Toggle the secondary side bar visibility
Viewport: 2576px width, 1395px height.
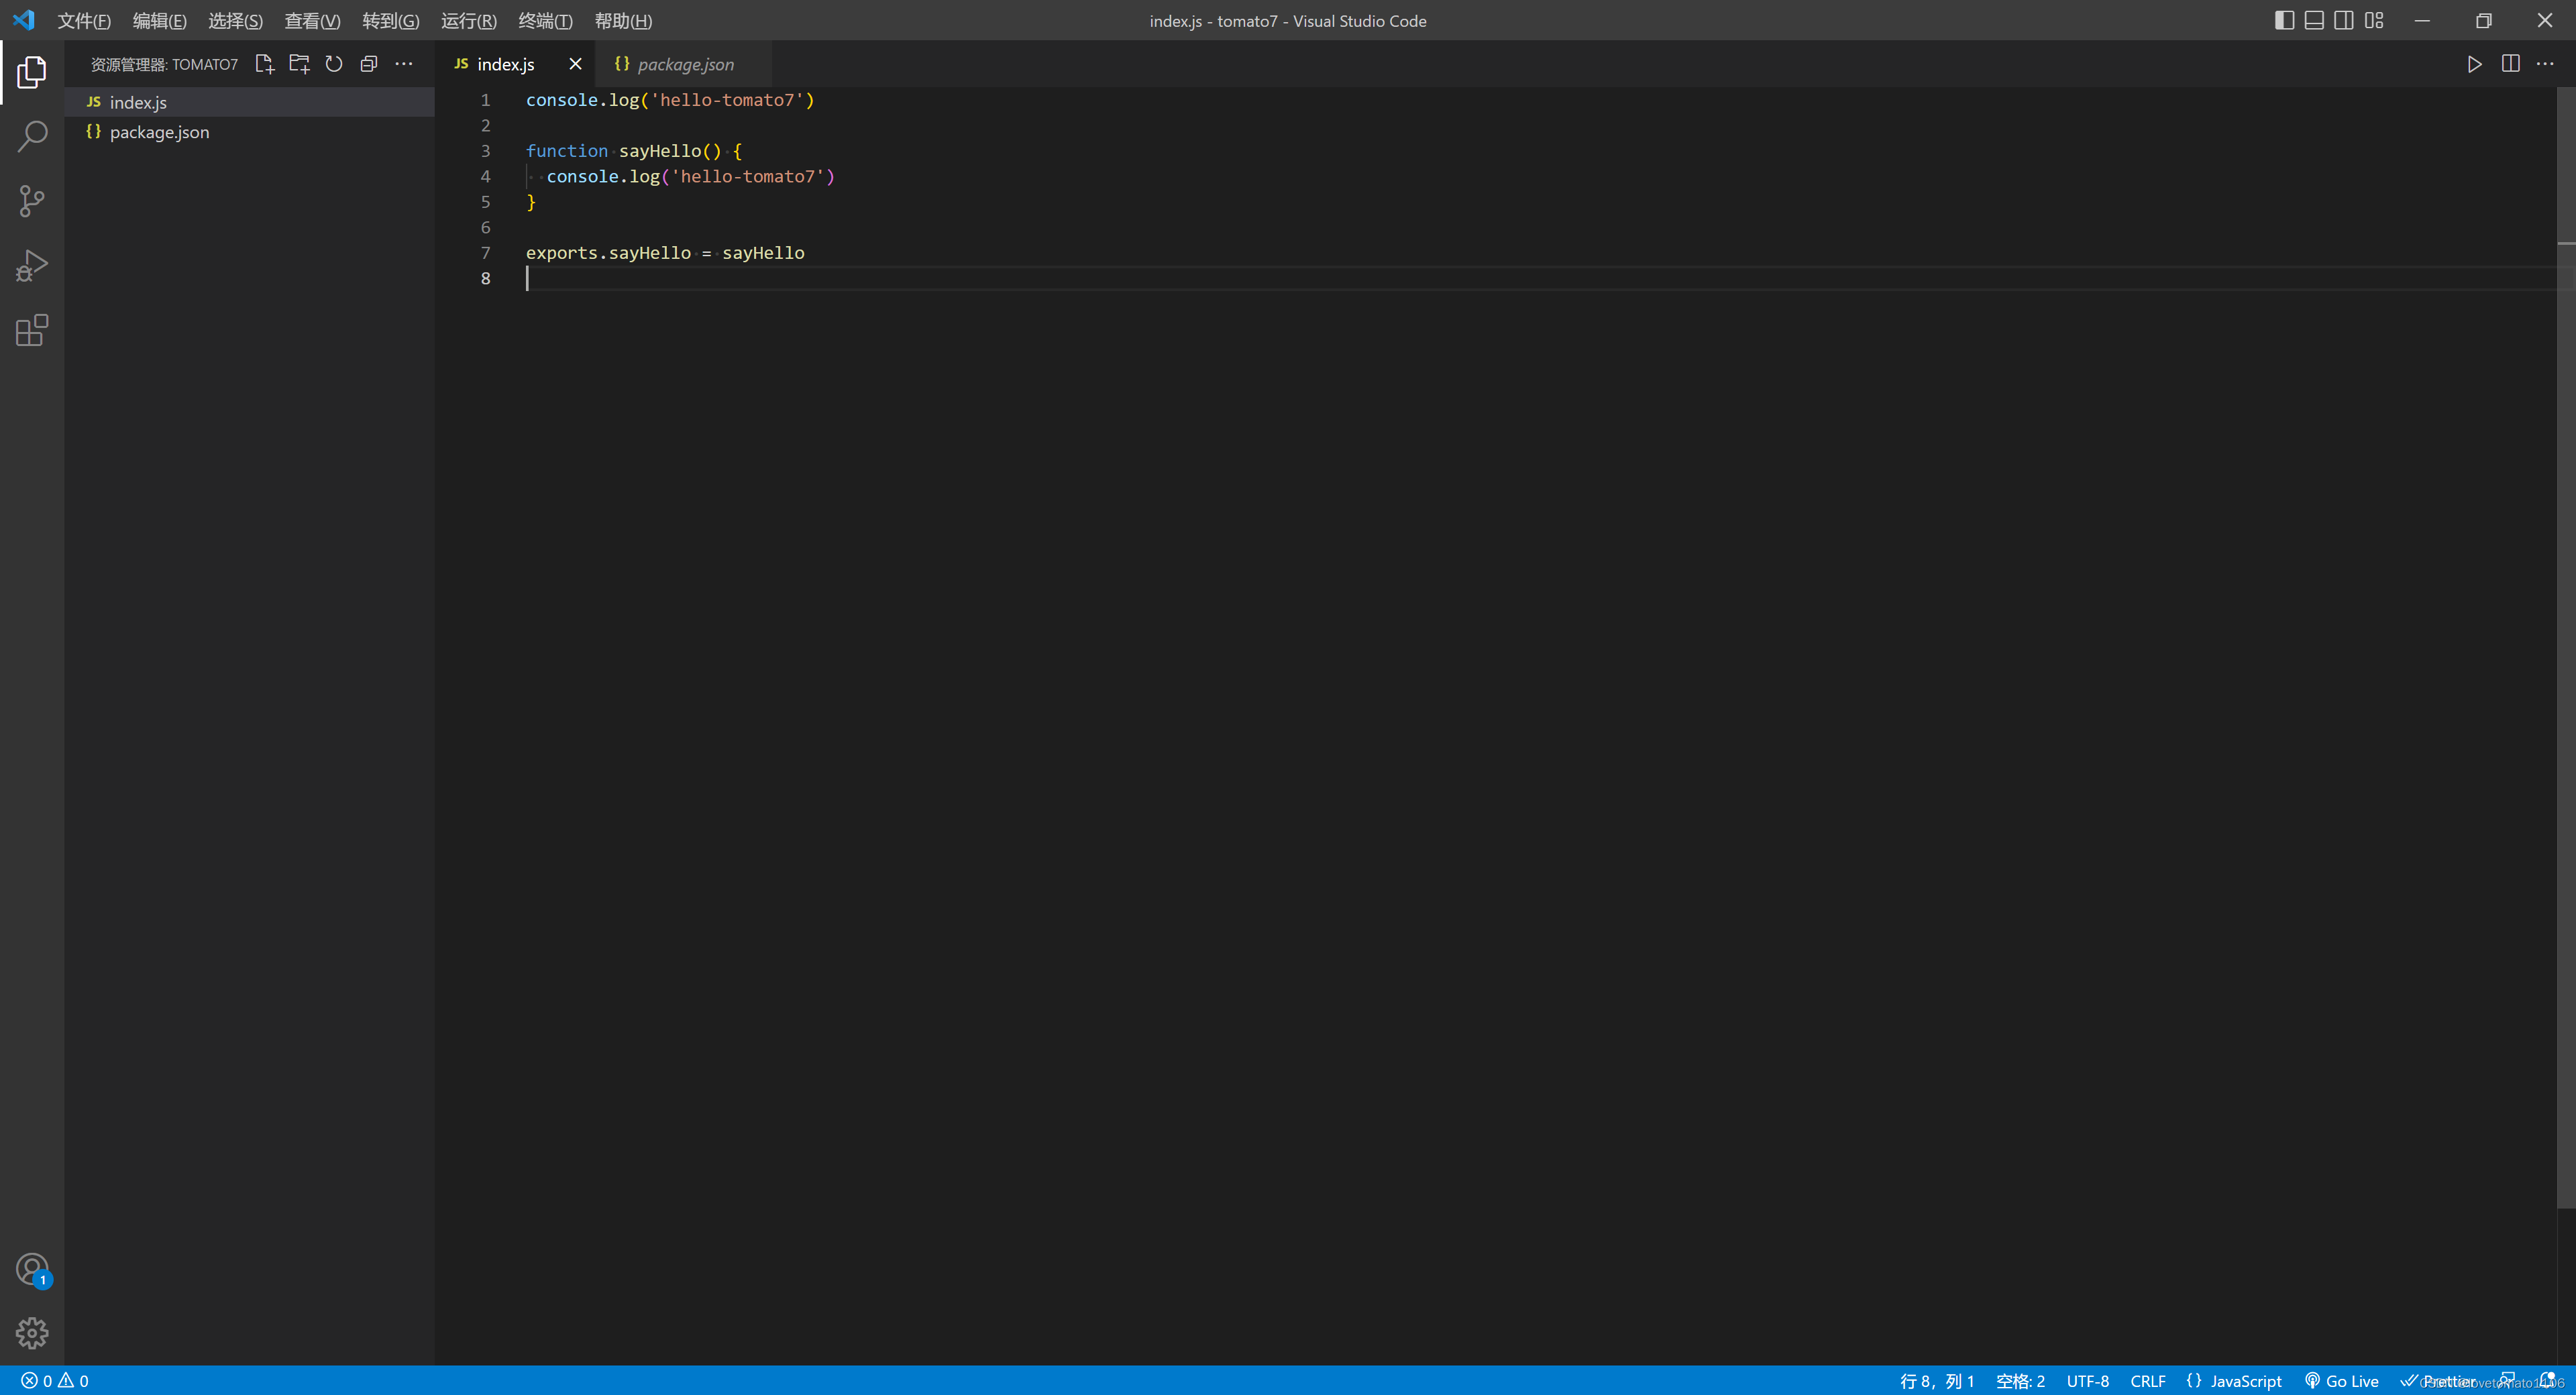(x=2343, y=20)
